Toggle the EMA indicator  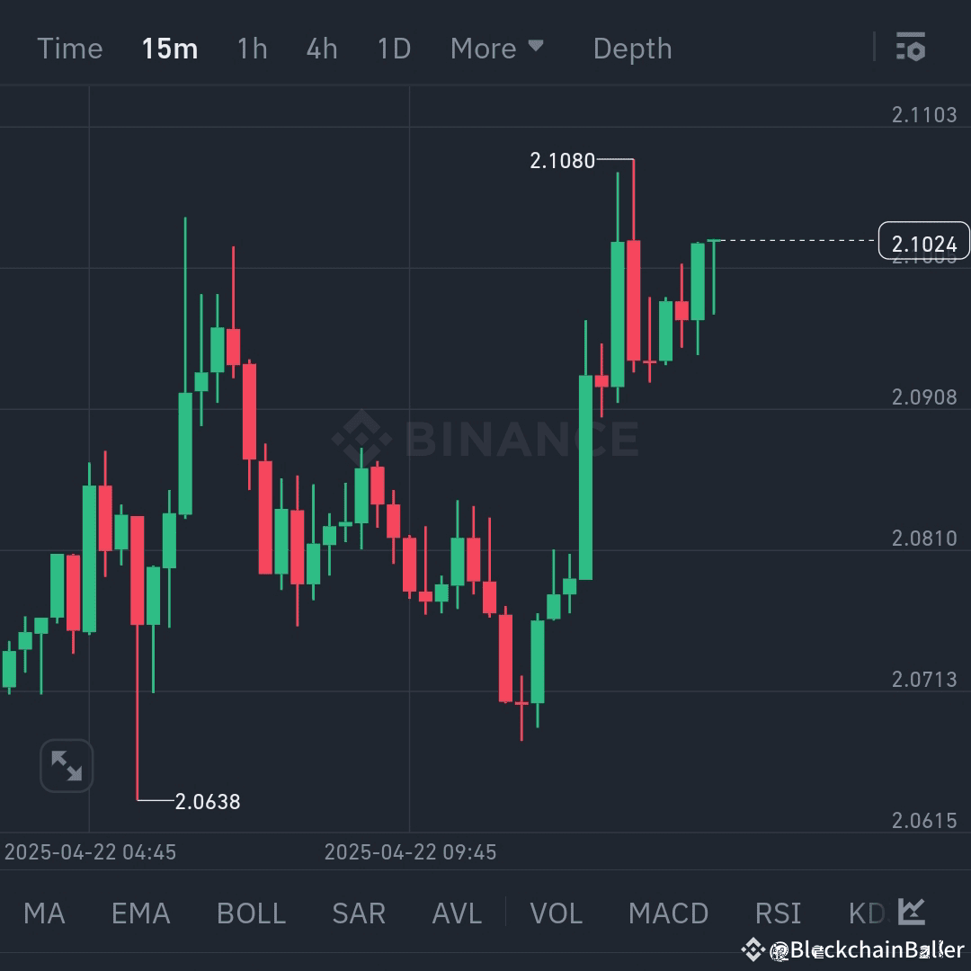click(x=139, y=913)
